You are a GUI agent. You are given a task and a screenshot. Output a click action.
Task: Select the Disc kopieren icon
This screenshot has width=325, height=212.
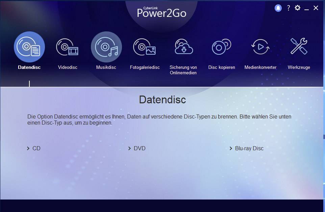tap(221, 47)
